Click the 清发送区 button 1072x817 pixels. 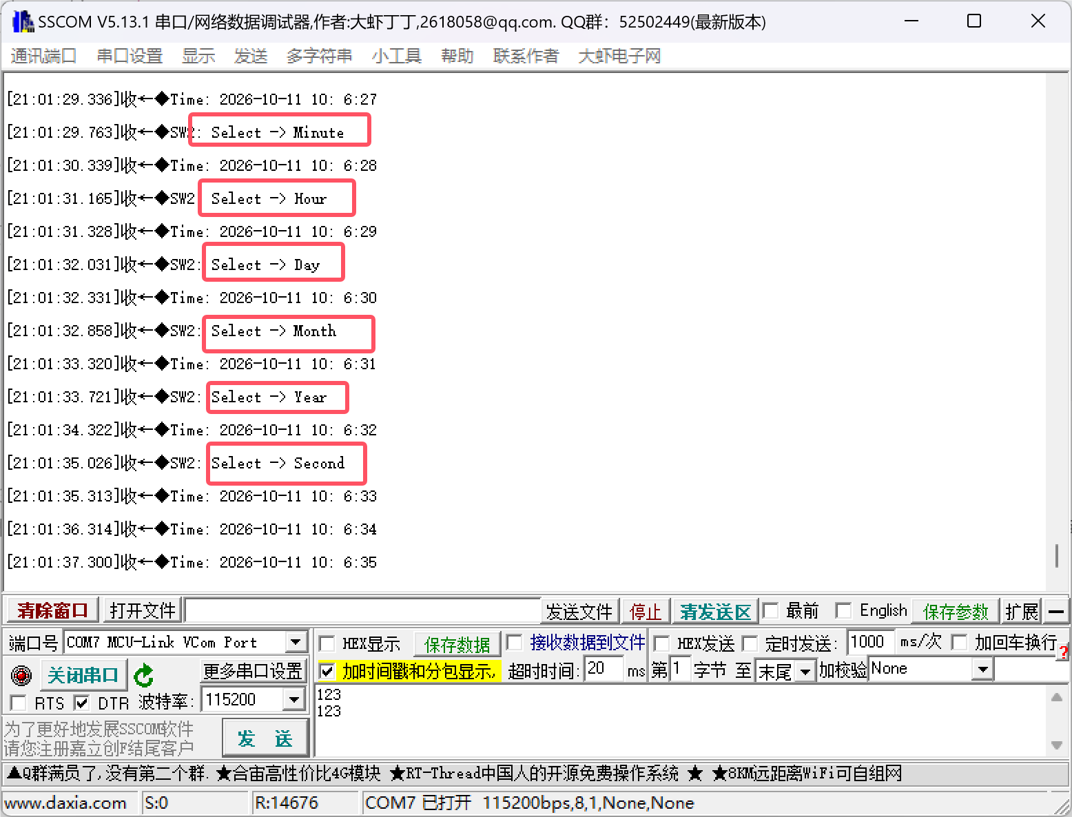pyautogui.click(x=715, y=611)
